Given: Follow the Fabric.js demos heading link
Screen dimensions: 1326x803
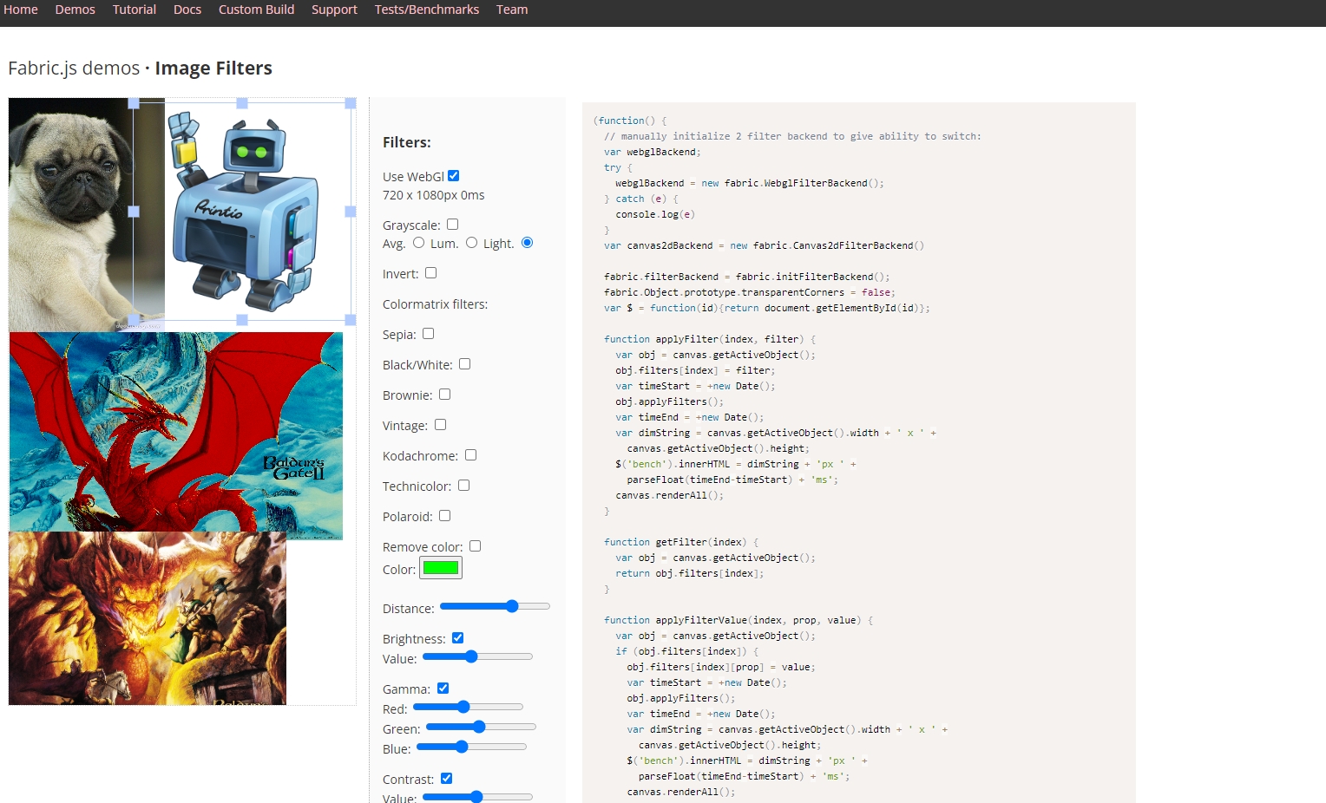Looking at the screenshot, I should (x=74, y=68).
